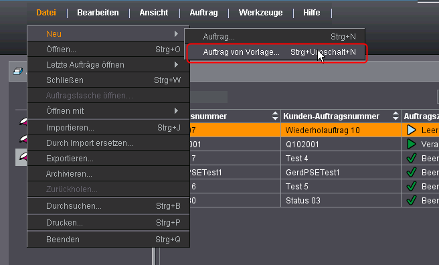Viewport: 439px width, 265px height.
Task: Click the green play icon in Q102001 row
Action: click(x=412, y=144)
